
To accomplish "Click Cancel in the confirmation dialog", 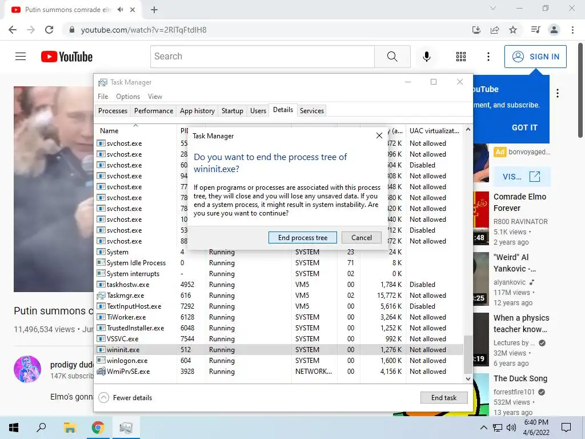I will (361, 237).
